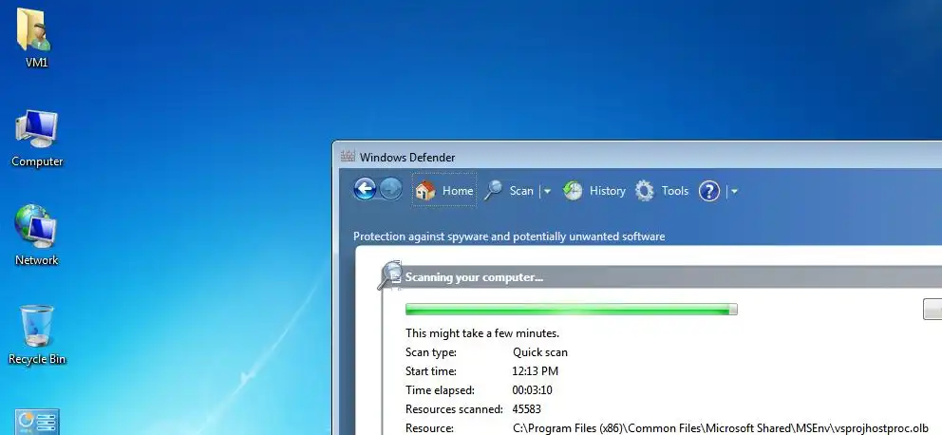Open the History label in toolbar
Image resolution: width=942 pixels, height=435 pixels.
[608, 191]
